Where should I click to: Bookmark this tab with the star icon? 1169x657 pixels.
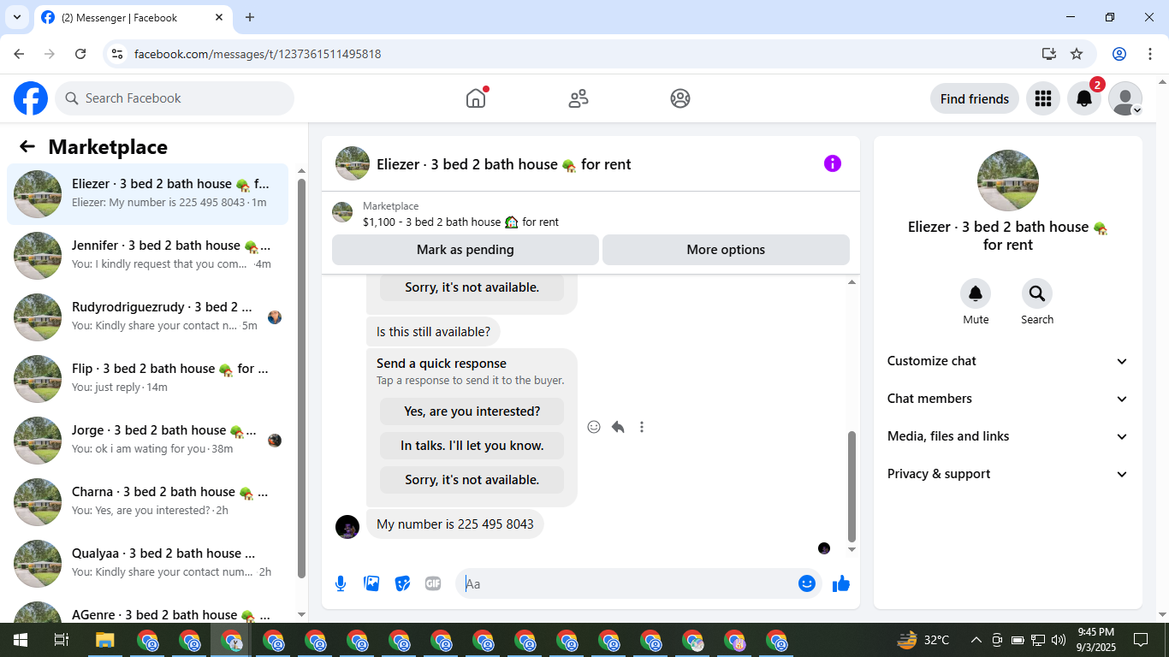click(1077, 54)
